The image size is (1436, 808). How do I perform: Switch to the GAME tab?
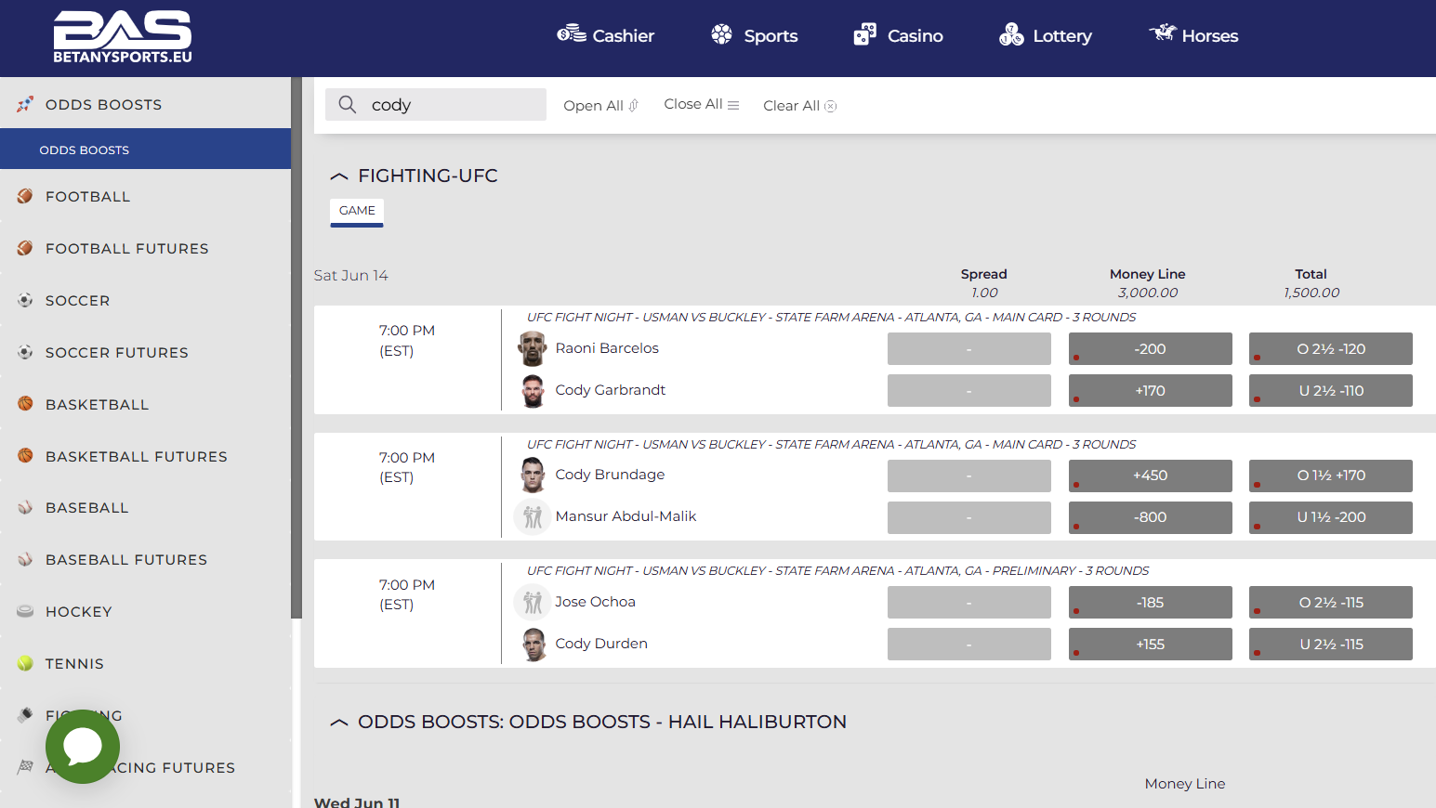point(356,212)
